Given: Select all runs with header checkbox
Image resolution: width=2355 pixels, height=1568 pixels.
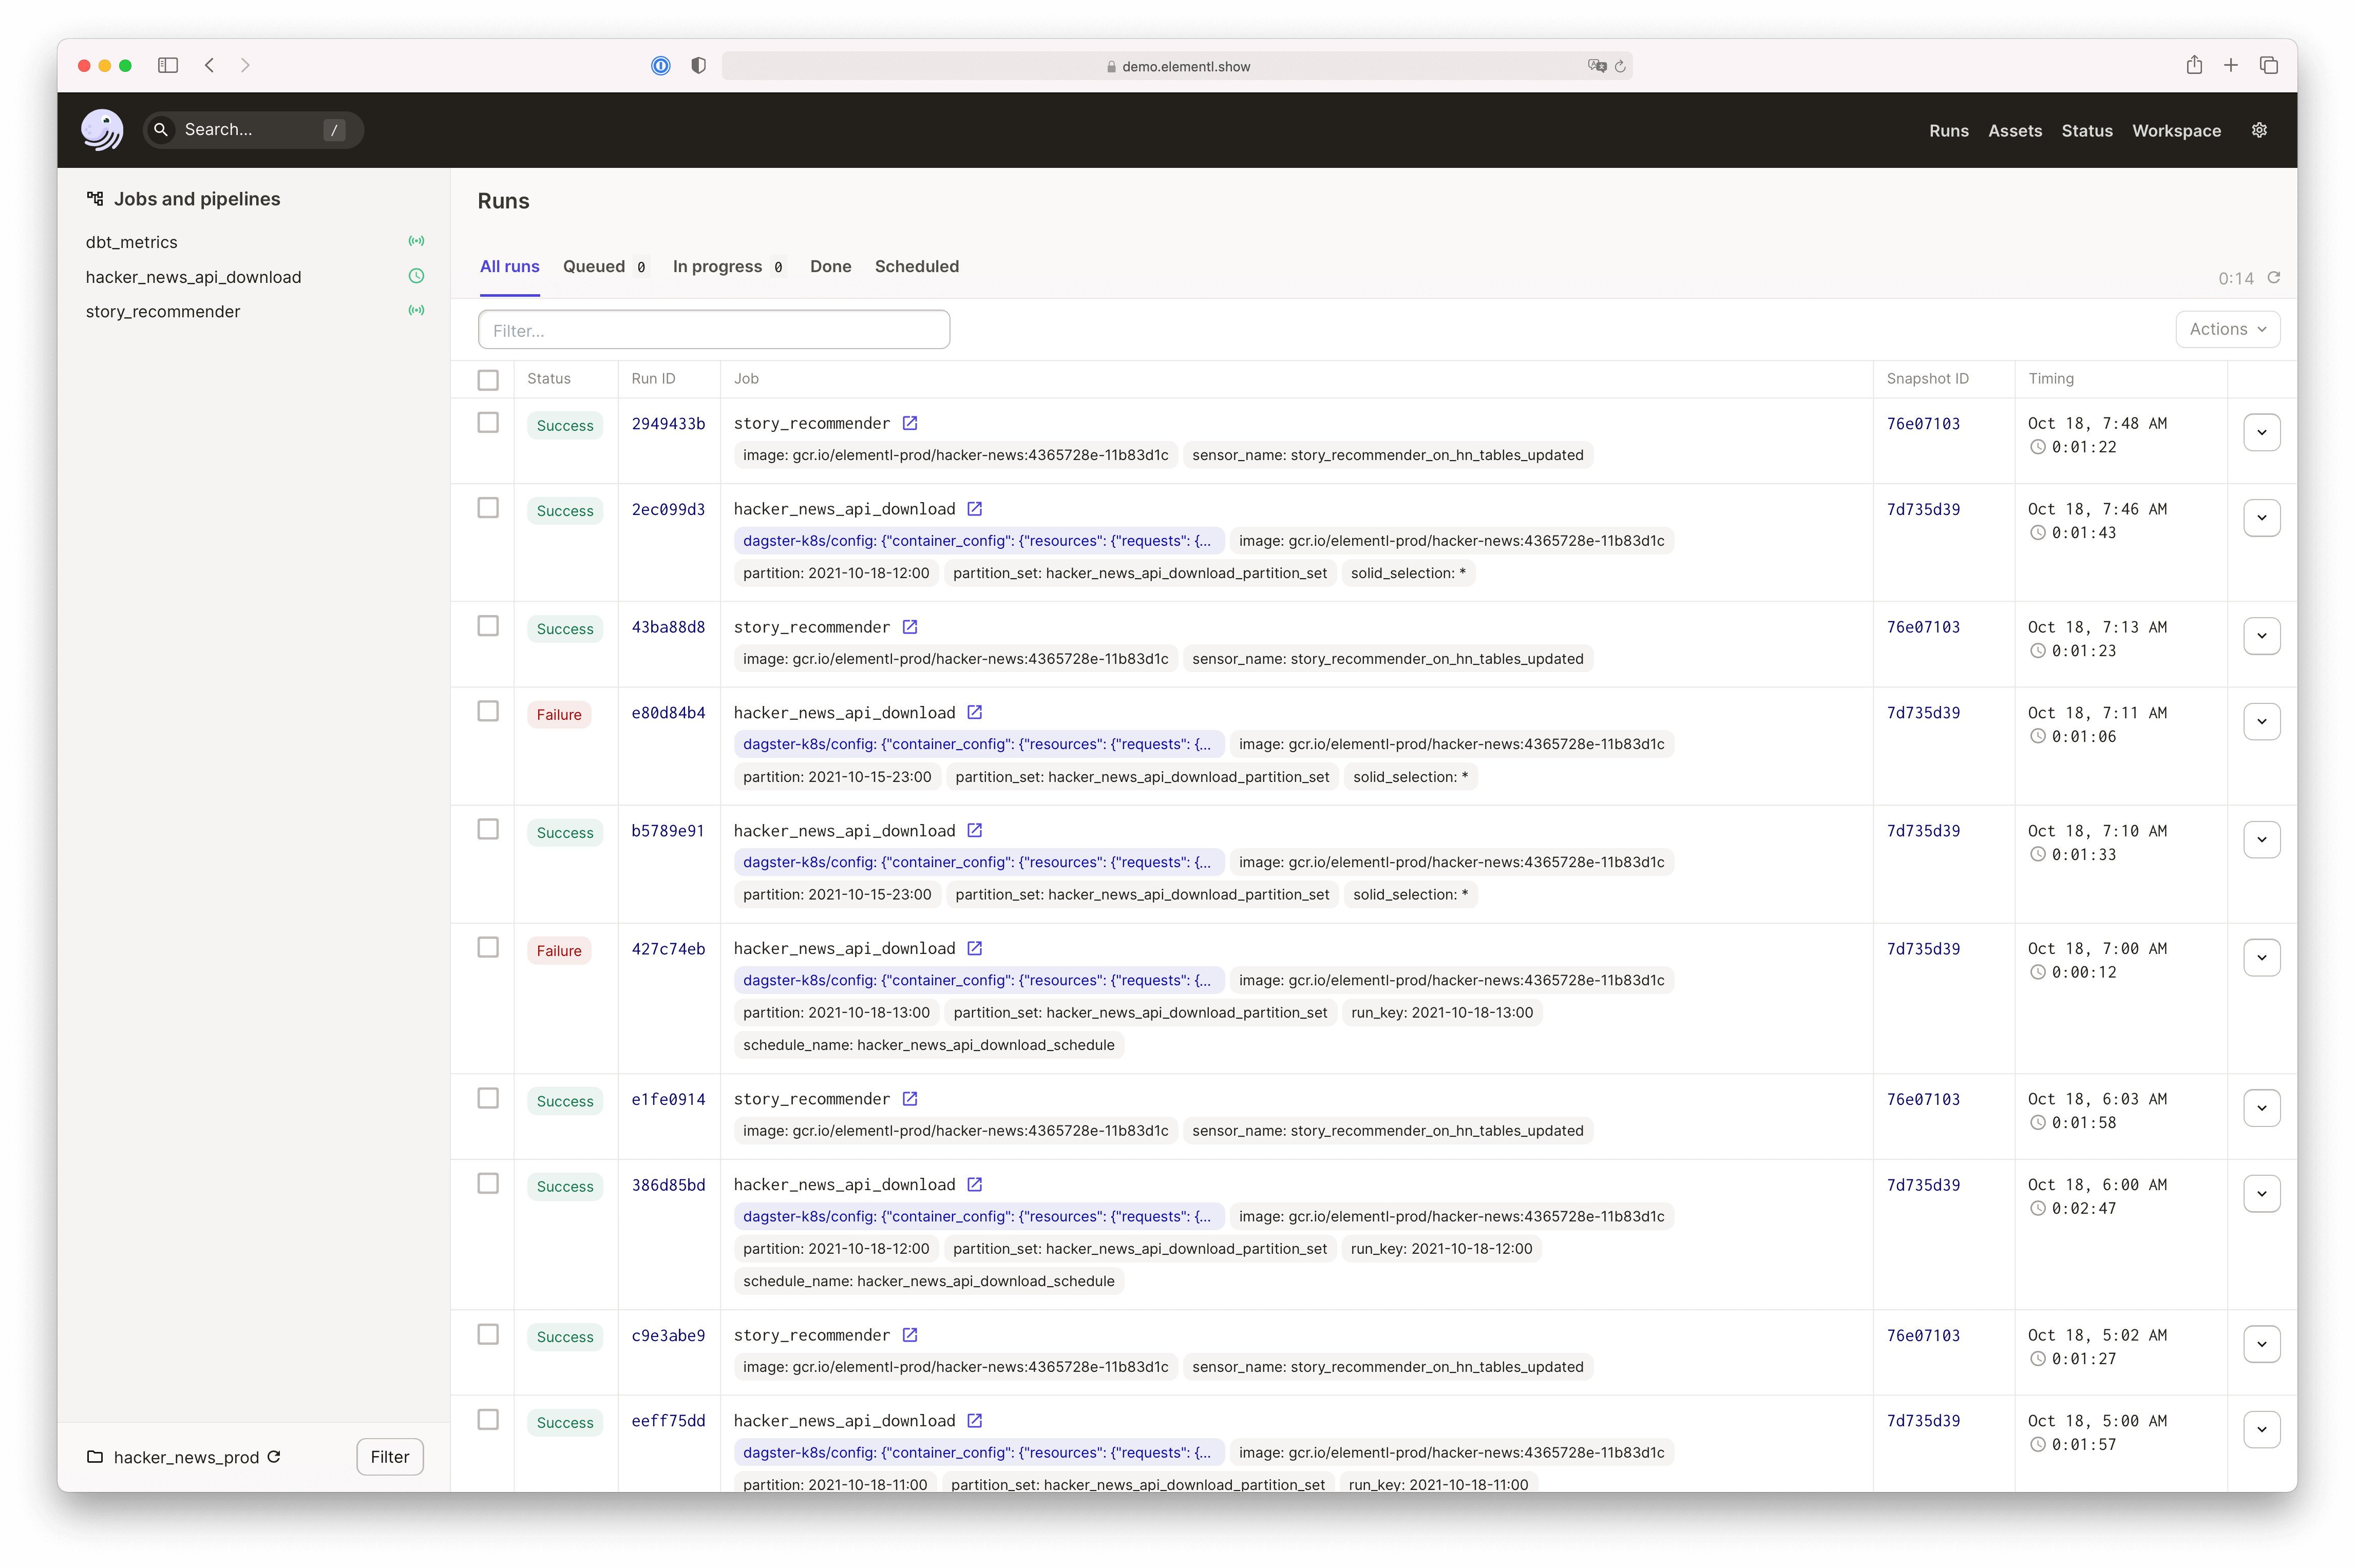Looking at the screenshot, I should 488,380.
